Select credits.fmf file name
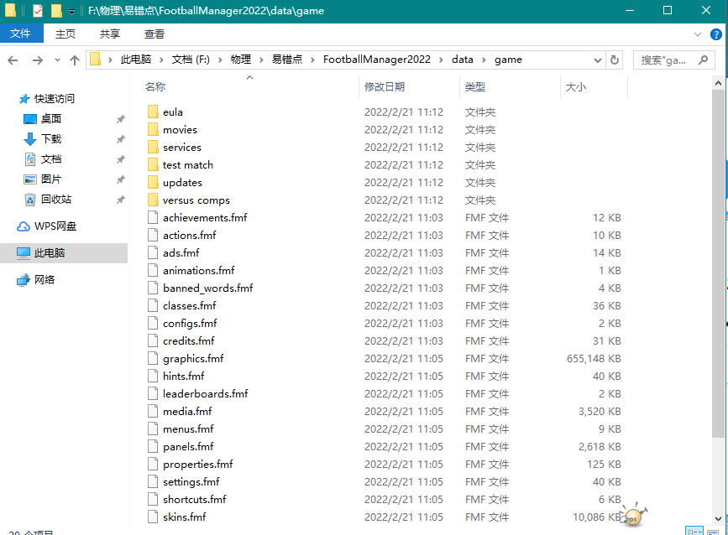 coord(188,340)
